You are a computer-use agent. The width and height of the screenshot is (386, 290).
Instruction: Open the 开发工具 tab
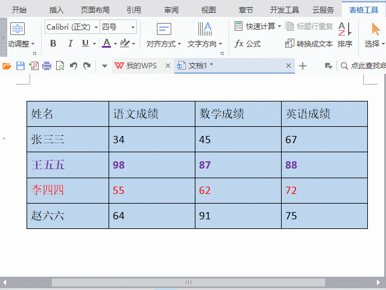[x=284, y=10]
